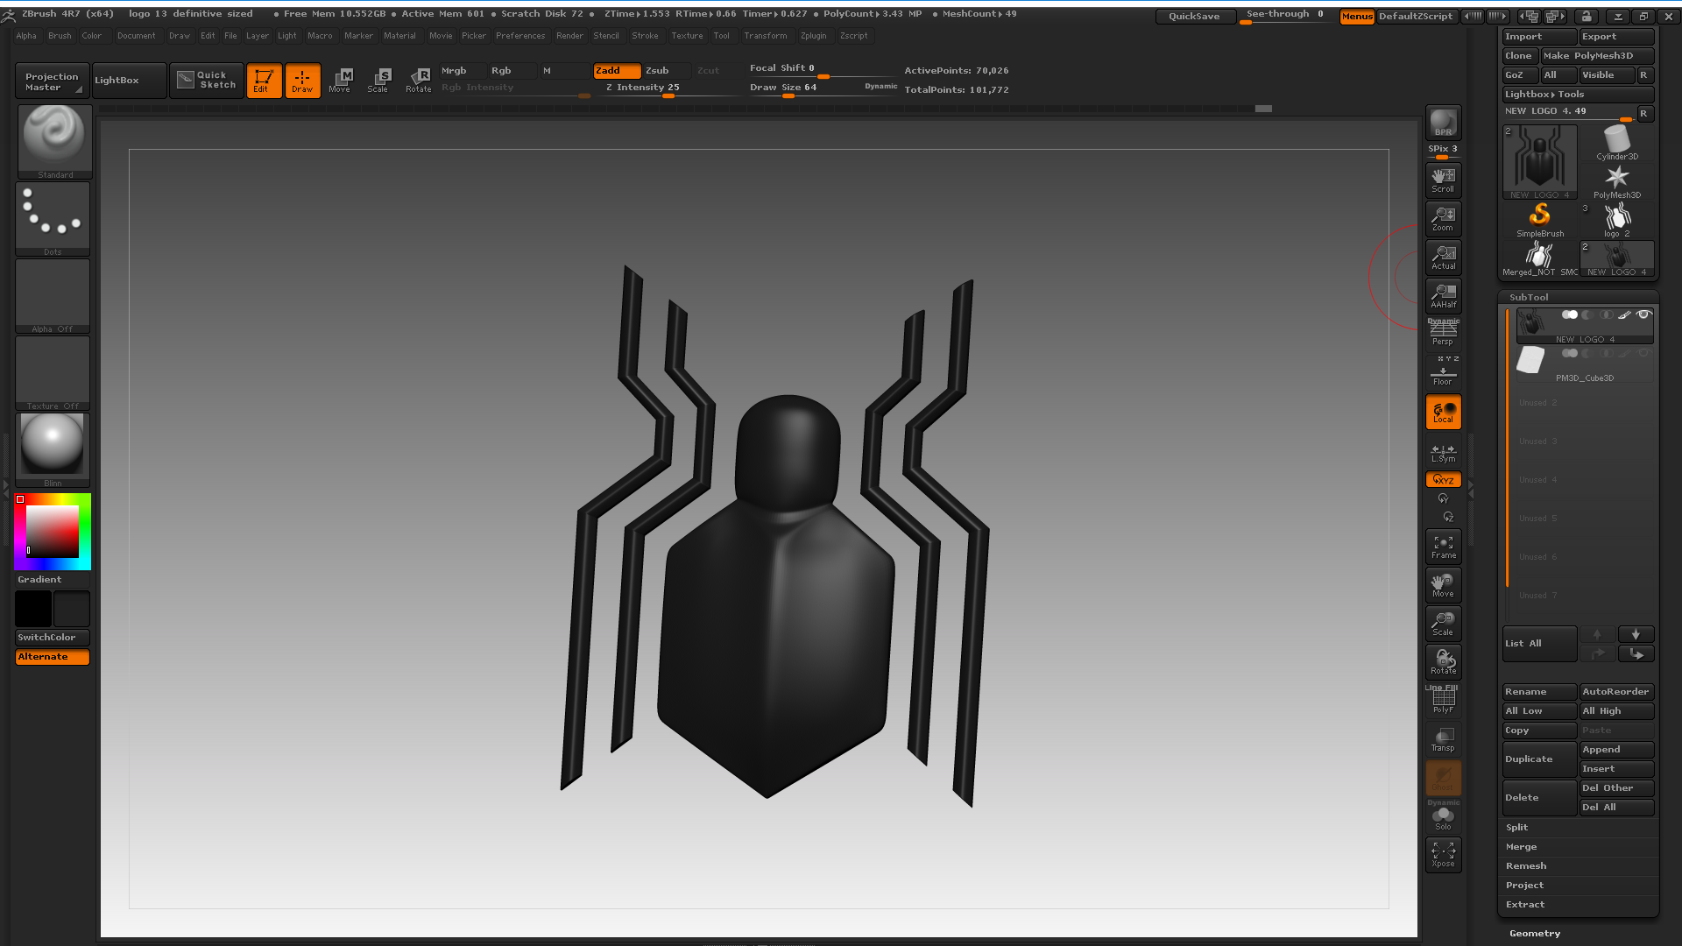Click the right-shelf Move view icon

[1443, 584]
